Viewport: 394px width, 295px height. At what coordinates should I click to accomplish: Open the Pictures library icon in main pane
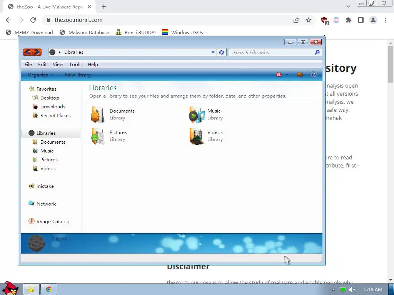pyautogui.click(x=97, y=136)
